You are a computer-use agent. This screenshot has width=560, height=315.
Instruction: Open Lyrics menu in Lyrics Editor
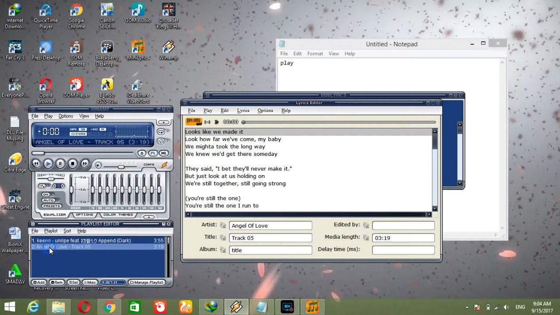click(243, 111)
